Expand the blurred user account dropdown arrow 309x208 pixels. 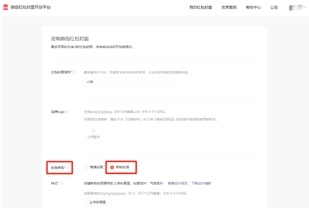[x=305, y=7]
